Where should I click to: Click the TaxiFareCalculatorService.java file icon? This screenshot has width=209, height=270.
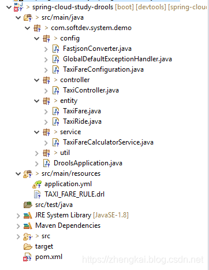[x=56, y=142]
